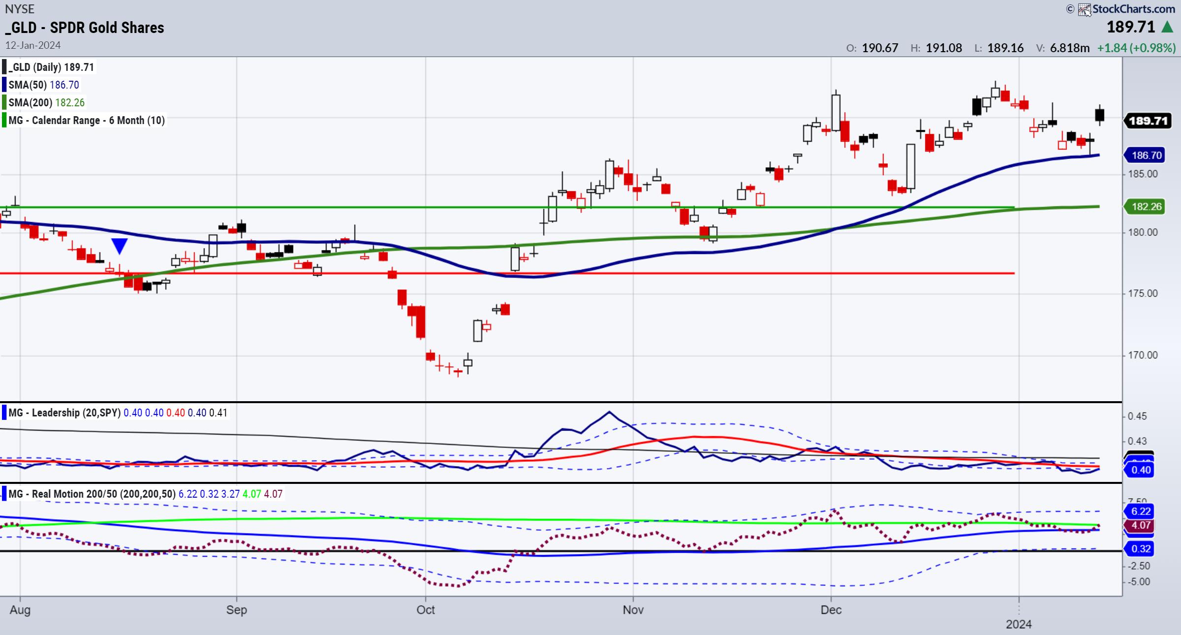Viewport: 1181px width, 635px height.
Task: Click the black 189.71 price tag
Action: 1147,121
